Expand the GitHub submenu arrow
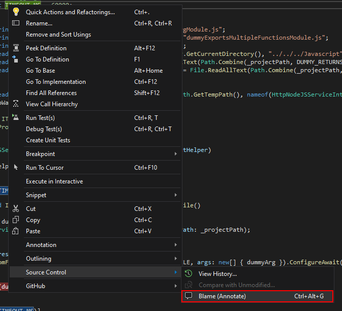 click(176, 286)
